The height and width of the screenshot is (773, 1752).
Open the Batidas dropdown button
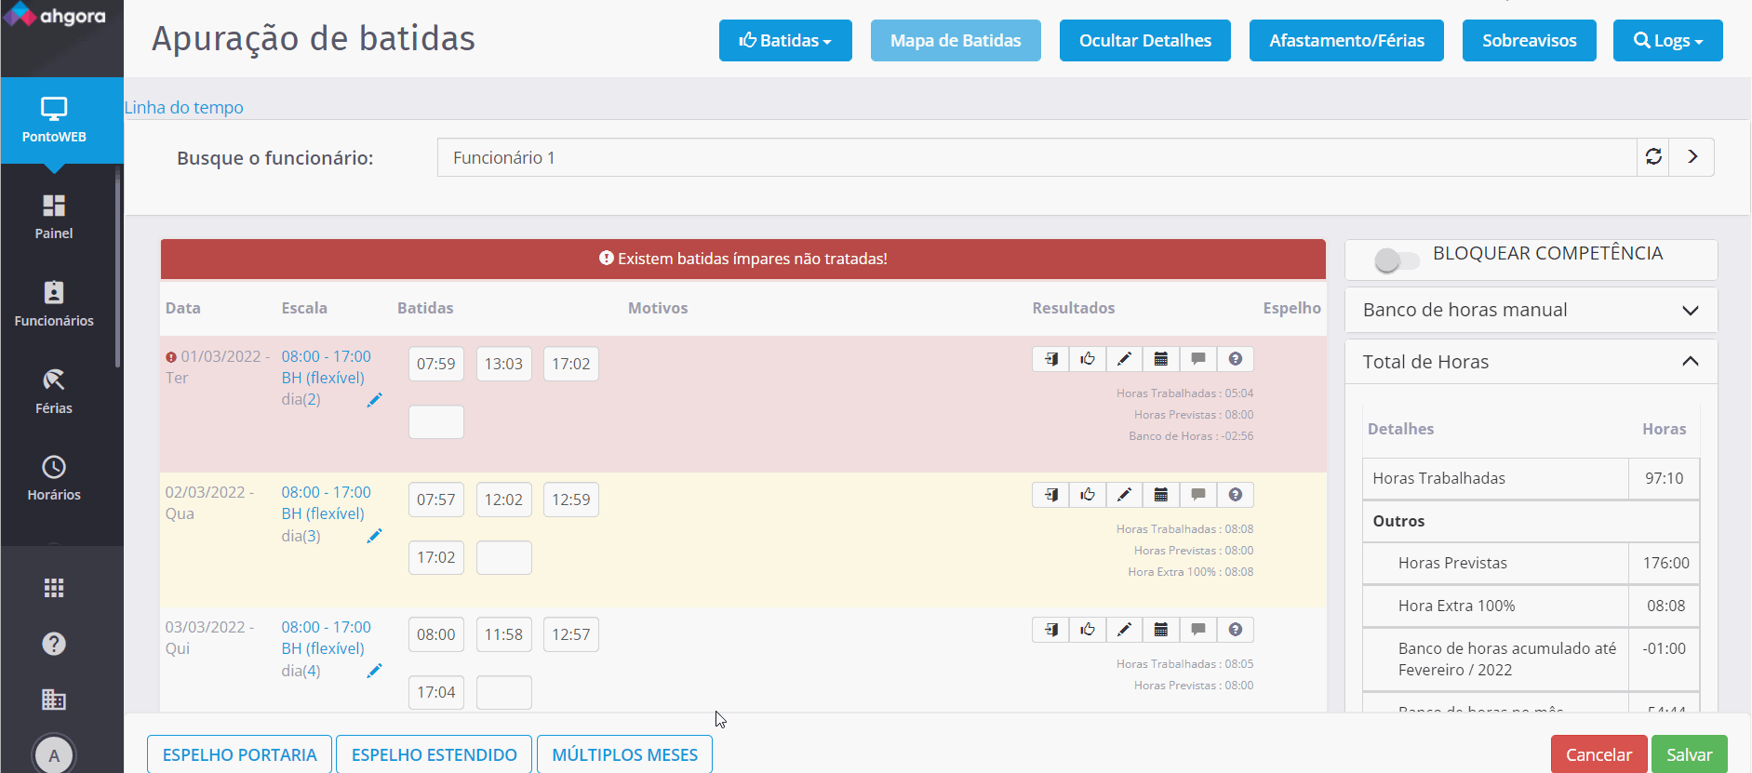coord(785,40)
